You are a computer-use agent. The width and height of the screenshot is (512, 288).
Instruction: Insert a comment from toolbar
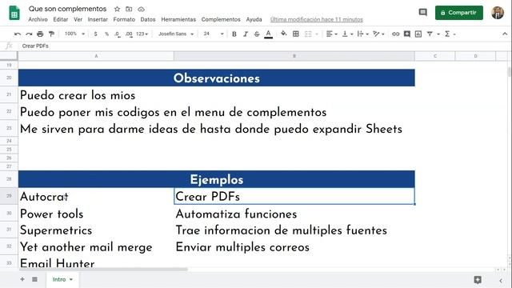point(407,34)
